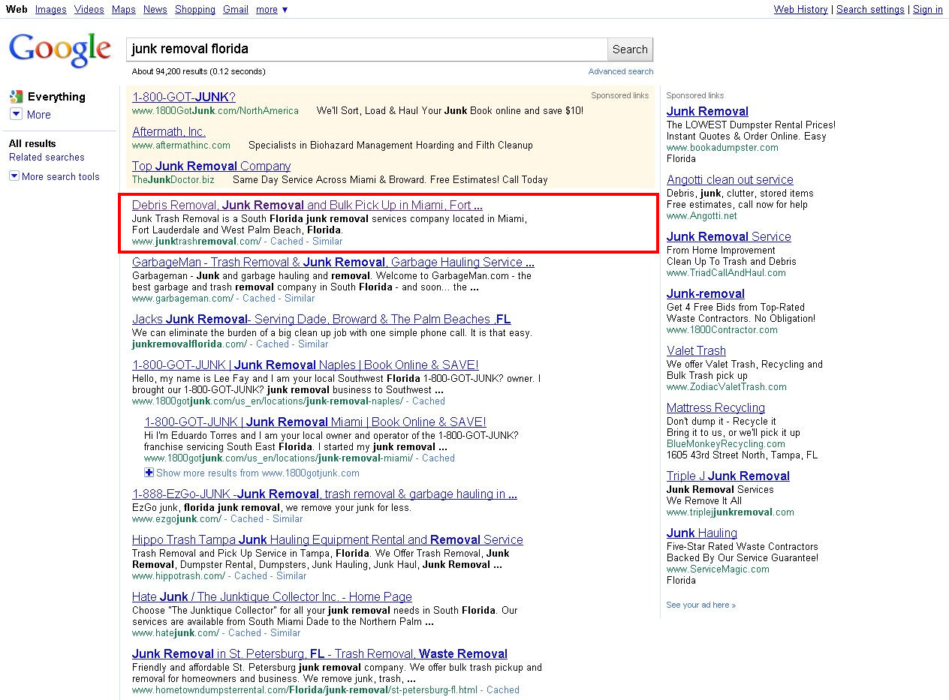This screenshot has height=700, width=949.
Task: Open Similar link for hippotrash.com
Action: click(291, 576)
